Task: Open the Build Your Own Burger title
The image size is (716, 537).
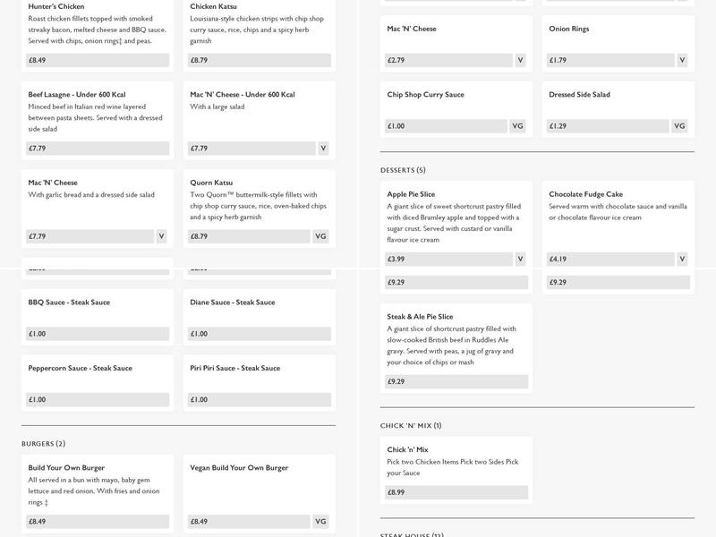Action: coord(66,467)
